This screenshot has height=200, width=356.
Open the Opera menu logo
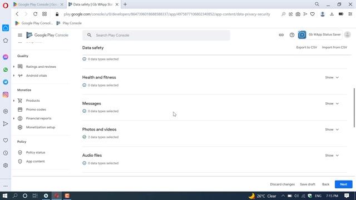[x=6, y=5]
